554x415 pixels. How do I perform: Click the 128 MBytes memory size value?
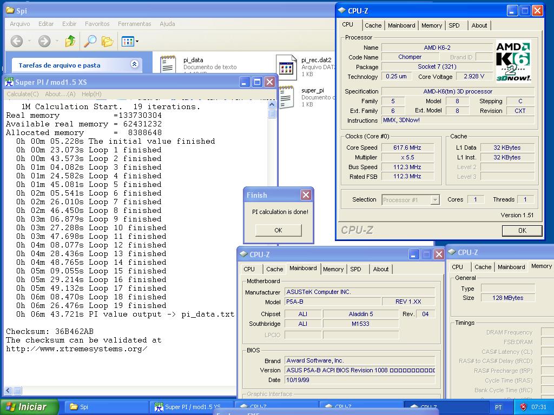point(507,298)
